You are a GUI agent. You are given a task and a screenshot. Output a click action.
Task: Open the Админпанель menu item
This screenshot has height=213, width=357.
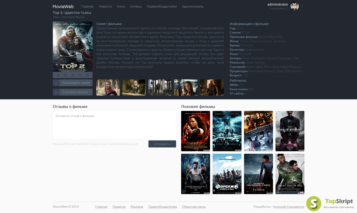(x=193, y=7)
